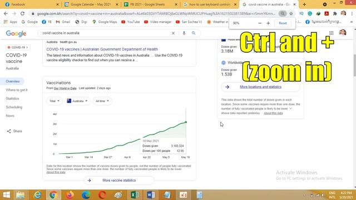Viewport: 356px width, 200px height.
Task: Open the Apps bookmark shortcut
Action: click(x=11, y=22)
